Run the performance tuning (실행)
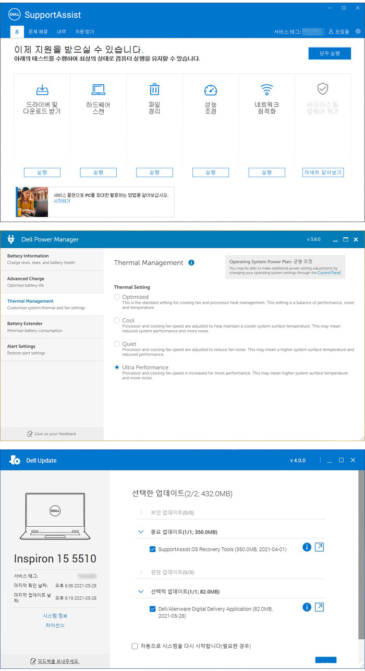This screenshot has width=365, height=671. (211, 172)
